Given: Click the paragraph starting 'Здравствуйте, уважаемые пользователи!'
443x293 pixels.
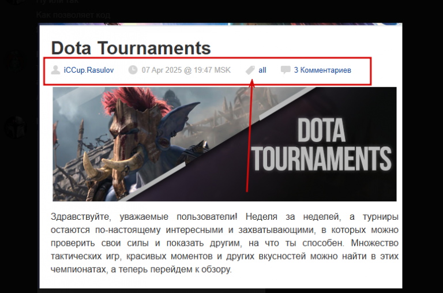Looking at the screenshot, I should (x=224, y=243).
